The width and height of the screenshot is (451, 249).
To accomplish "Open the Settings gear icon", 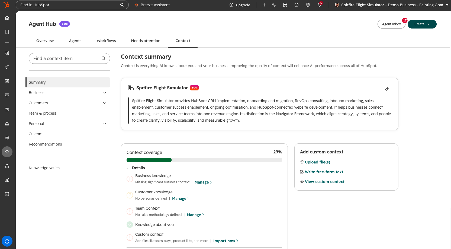I will click(x=308, y=5).
